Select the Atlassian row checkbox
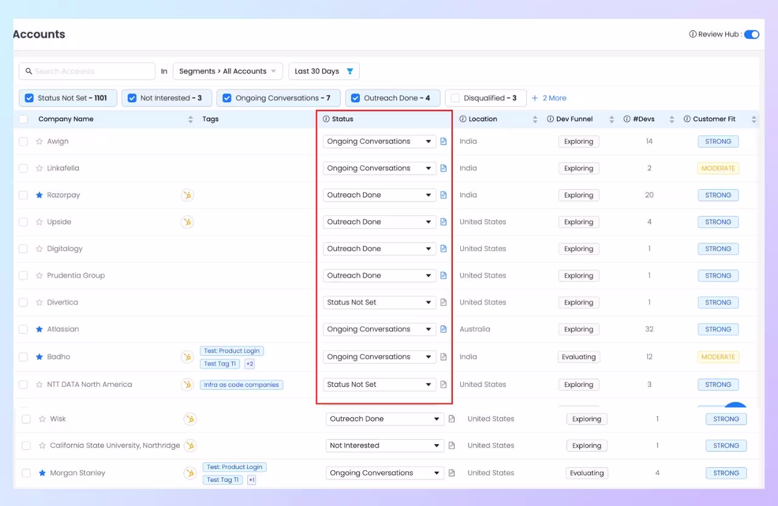The height and width of the screenshot is (506, 778). click(x=23, y=329)
